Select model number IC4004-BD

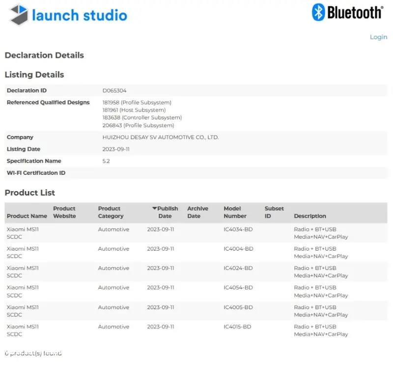238,249
